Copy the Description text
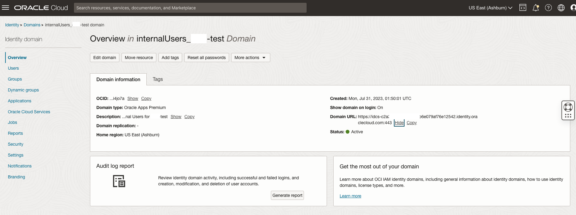This screenshot has width=576, height=215. click(189, 117)
